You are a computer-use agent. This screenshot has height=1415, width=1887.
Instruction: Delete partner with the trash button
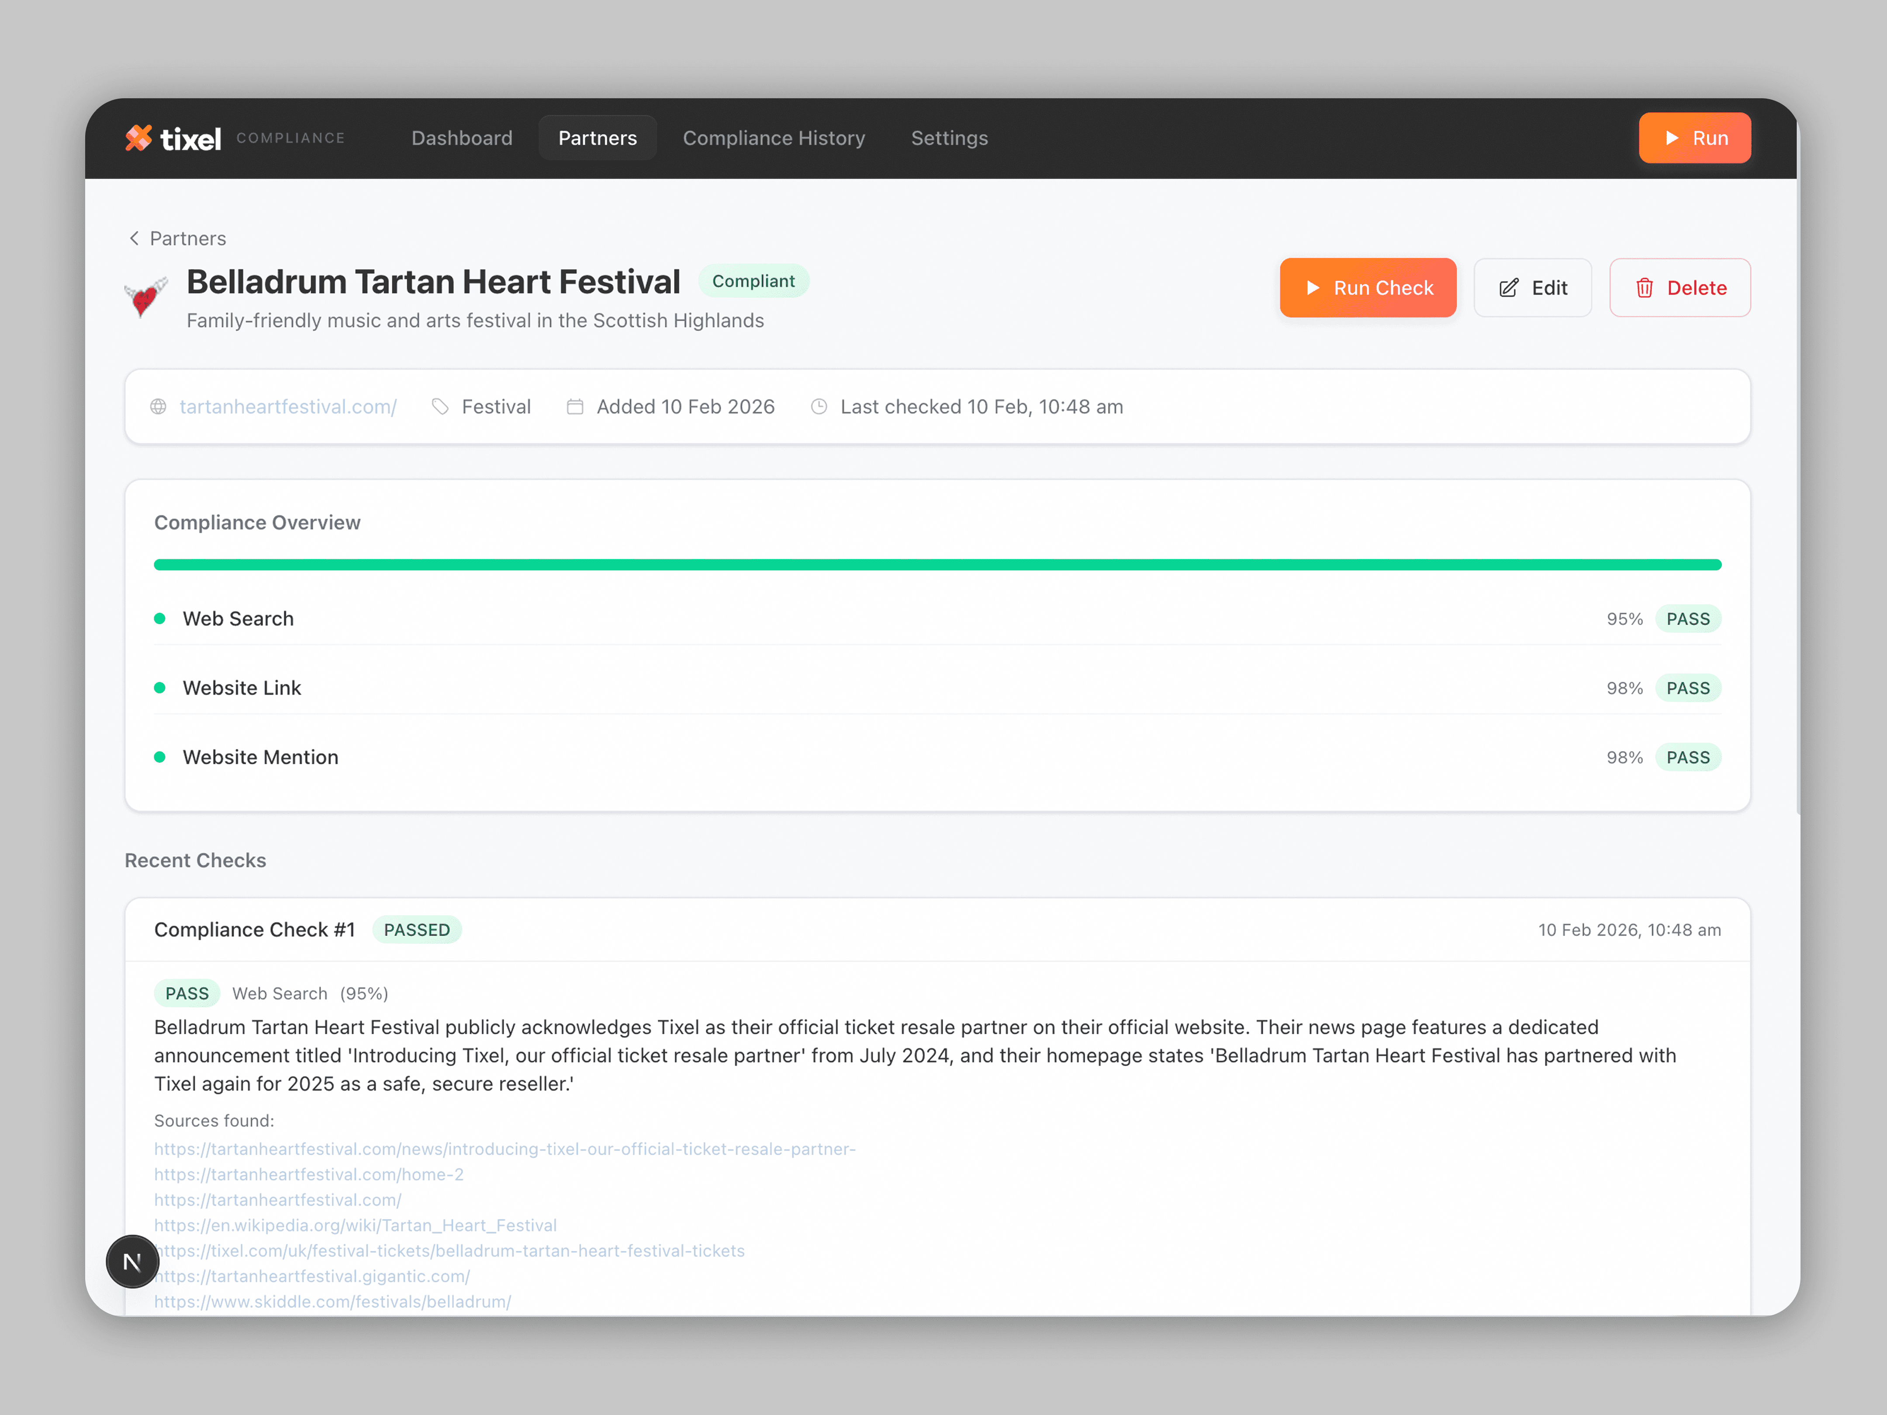click(x=1679, y=288)
